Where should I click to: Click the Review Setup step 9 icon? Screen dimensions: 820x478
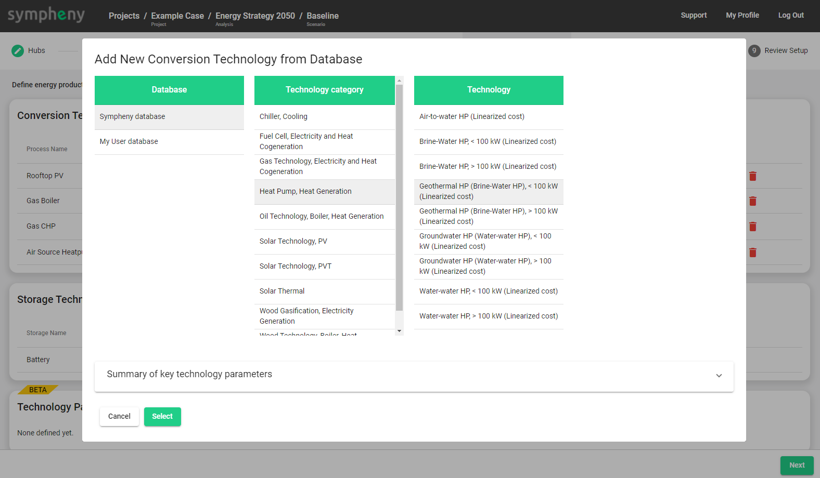pyautogui.click(x=754, y=50)
